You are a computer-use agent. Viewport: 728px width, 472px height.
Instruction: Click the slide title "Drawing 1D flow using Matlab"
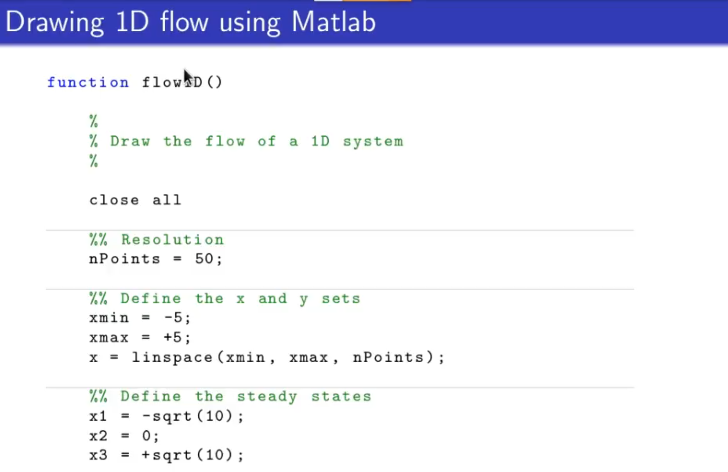pos(190,22)
